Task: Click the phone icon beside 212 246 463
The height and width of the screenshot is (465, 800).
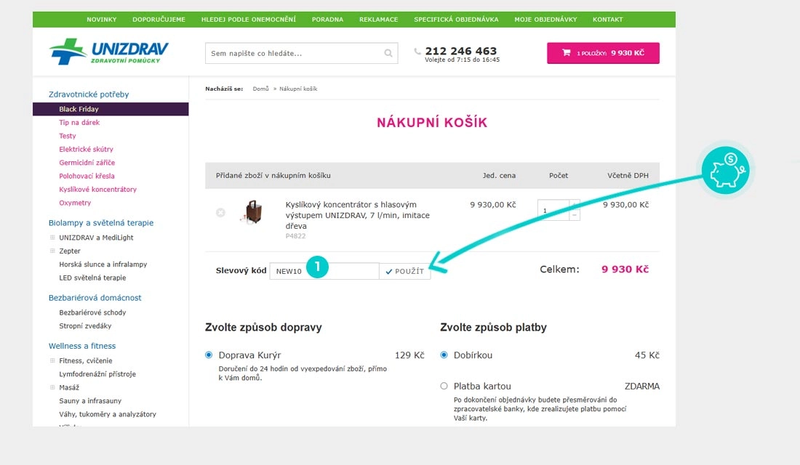Action: tap(417, 52)
